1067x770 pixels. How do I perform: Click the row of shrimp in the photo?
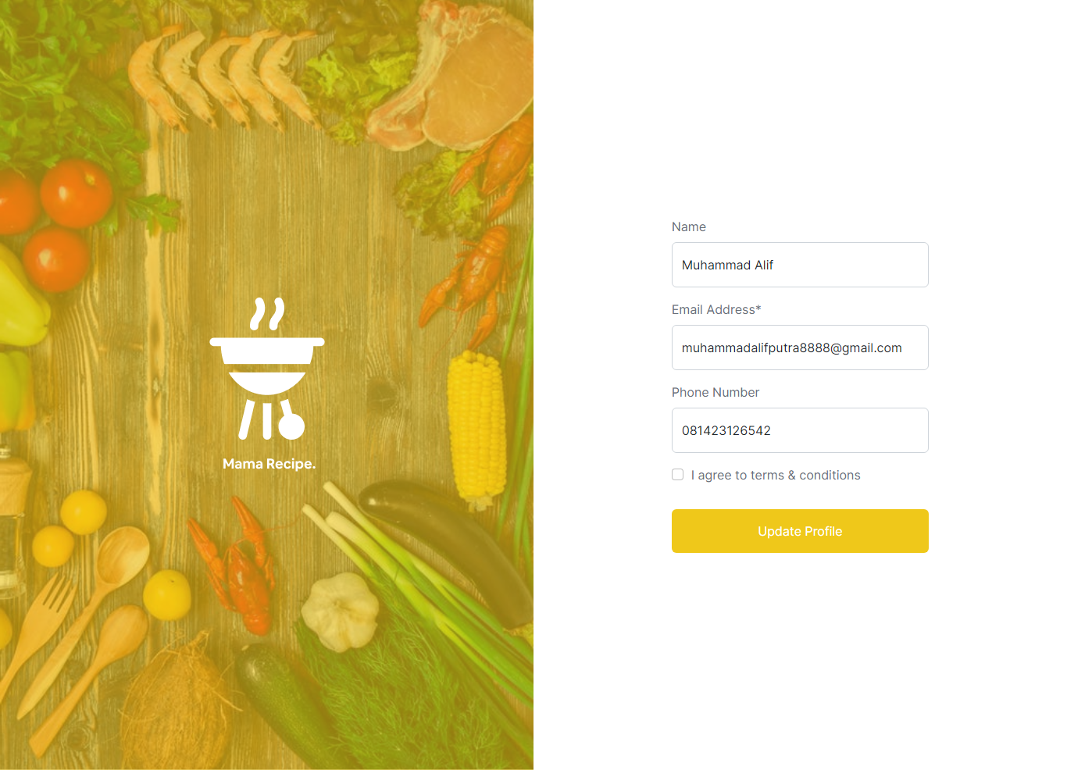click(223, 78)
